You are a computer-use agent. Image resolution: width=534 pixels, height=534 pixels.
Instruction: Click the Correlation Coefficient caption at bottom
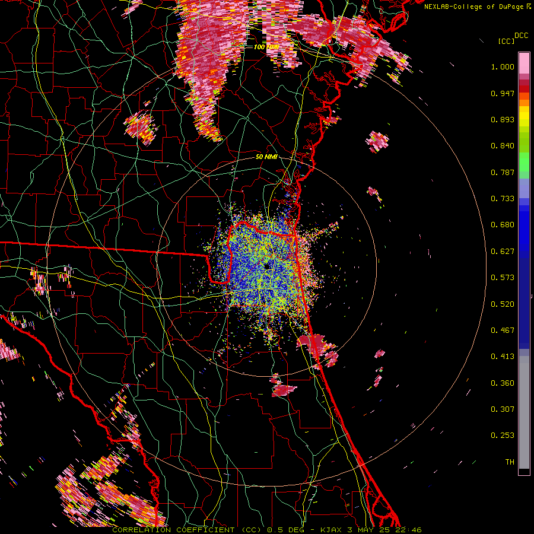pyautogui.click(x=267, y=530)
